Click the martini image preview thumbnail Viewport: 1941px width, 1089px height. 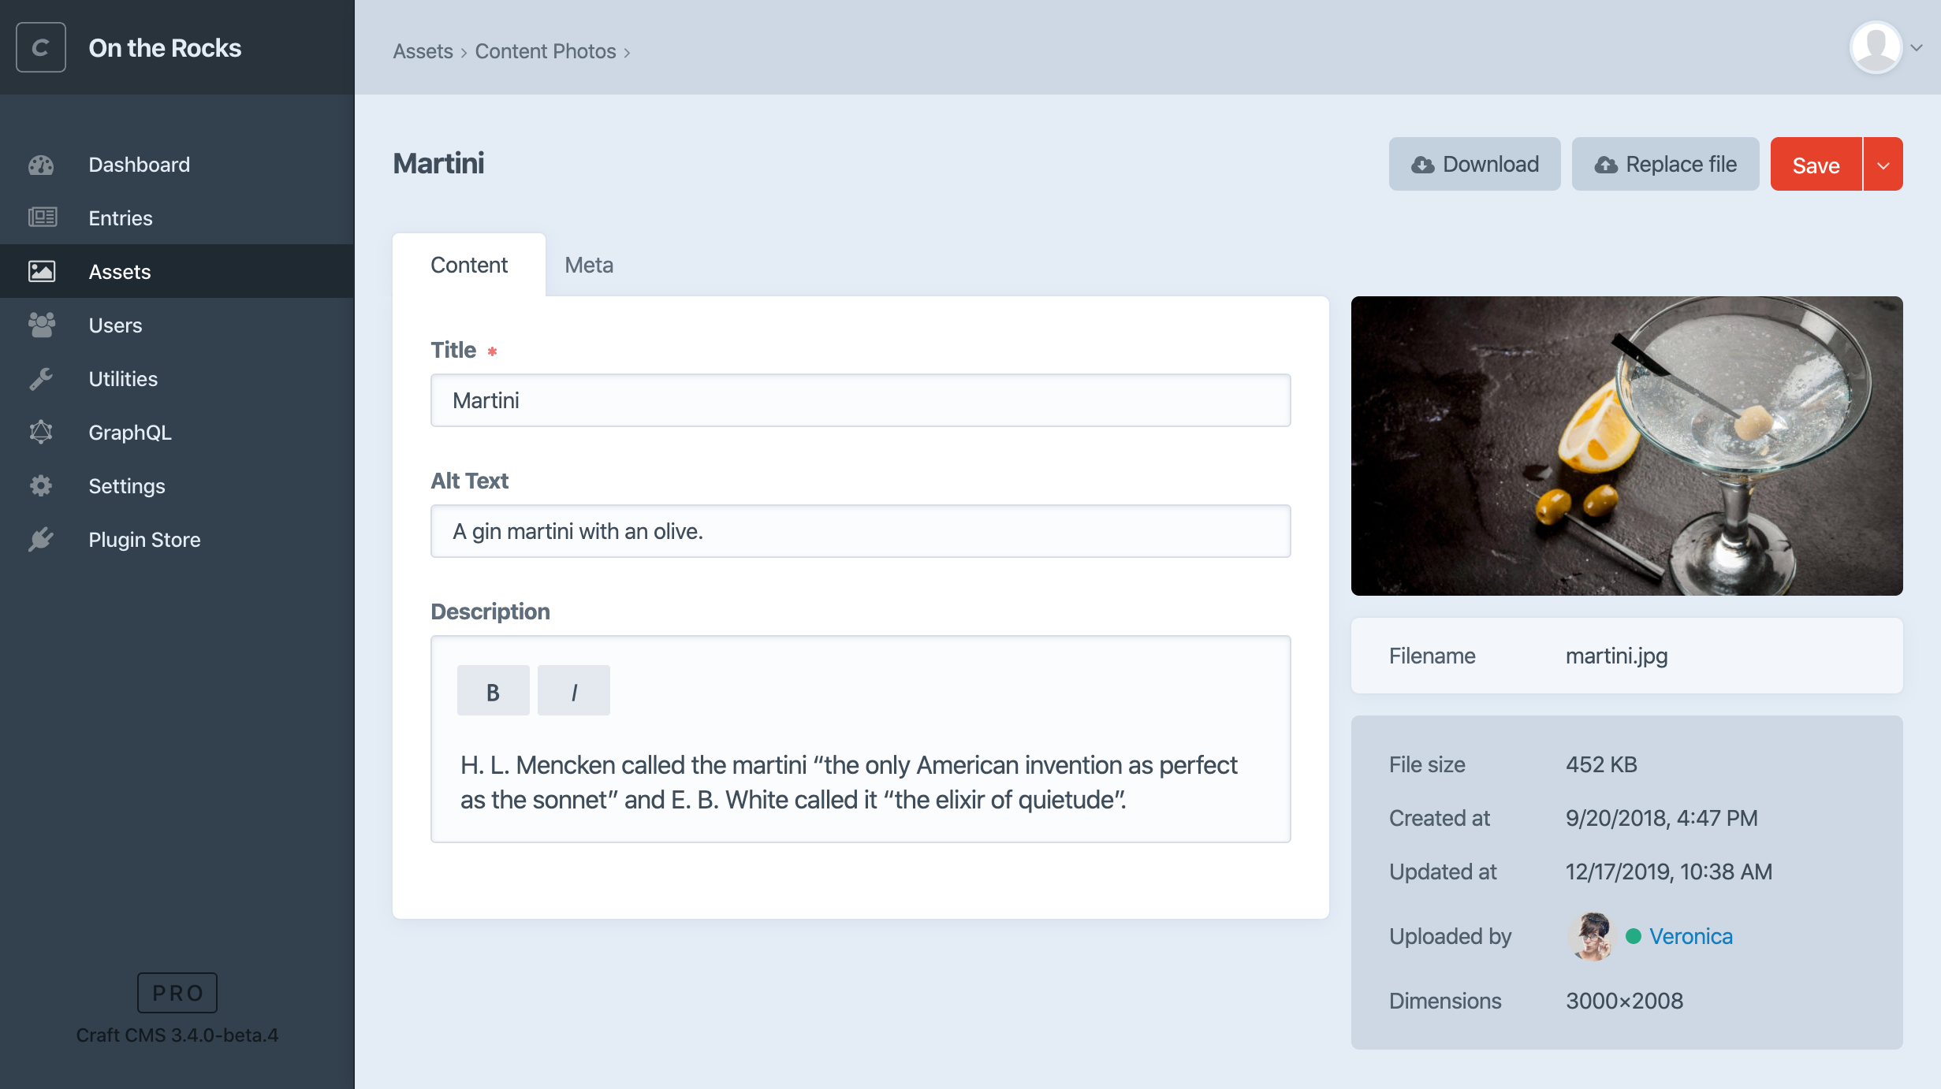1626,446
